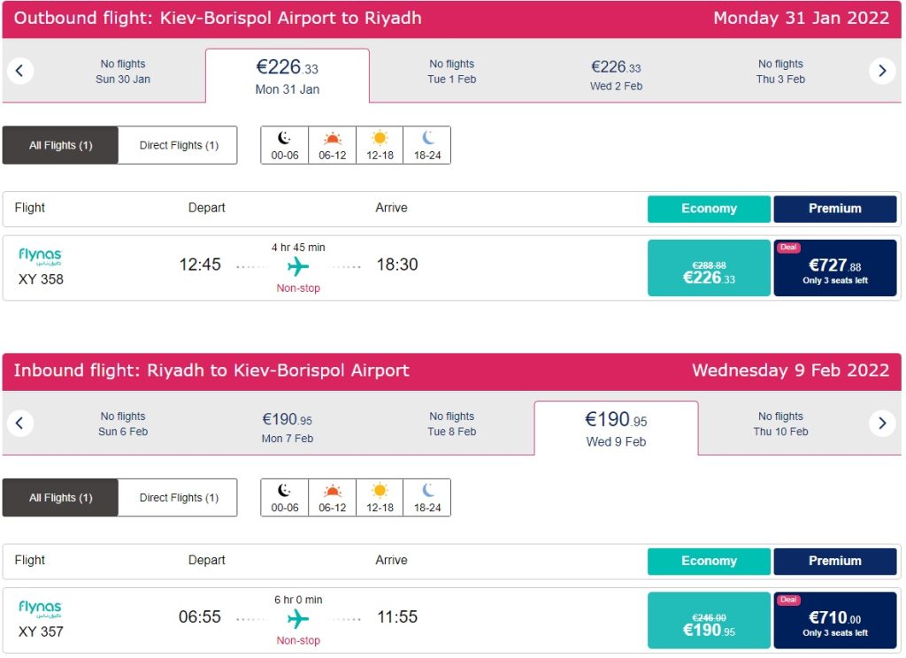Choose outbound Economy fare €226.33
This screenshot has height=658, width=906.
(x=709, y=268)
